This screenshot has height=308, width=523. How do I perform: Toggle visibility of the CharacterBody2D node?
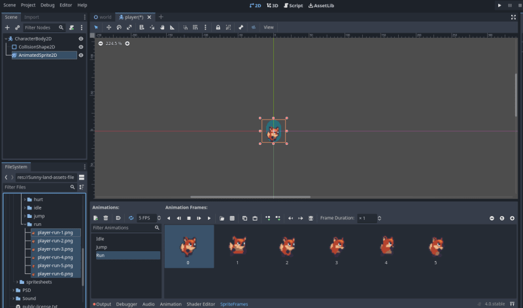[80, 38]
